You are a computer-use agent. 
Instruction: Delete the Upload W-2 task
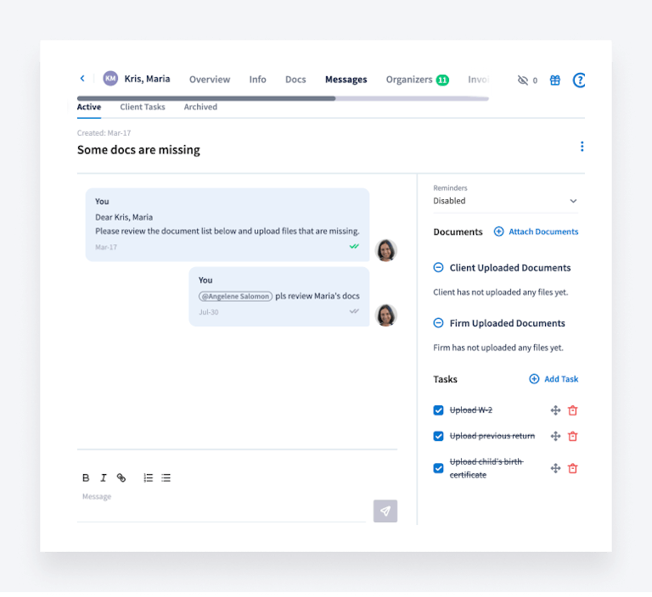[x=572, y=410]
